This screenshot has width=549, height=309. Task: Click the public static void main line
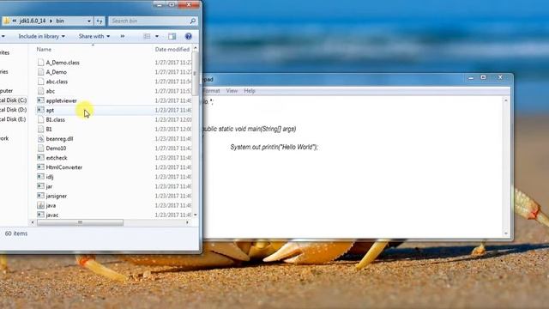coord(250,129)
